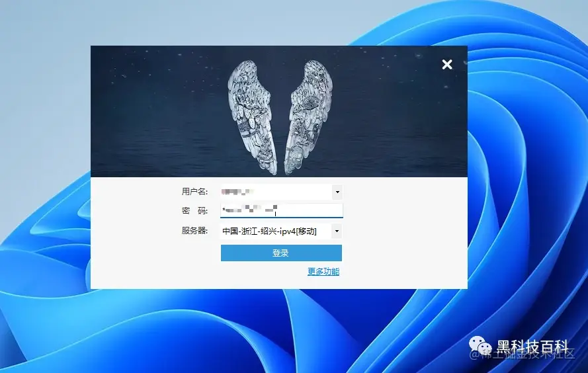Focus the 密码 password field

coord(281,211)
